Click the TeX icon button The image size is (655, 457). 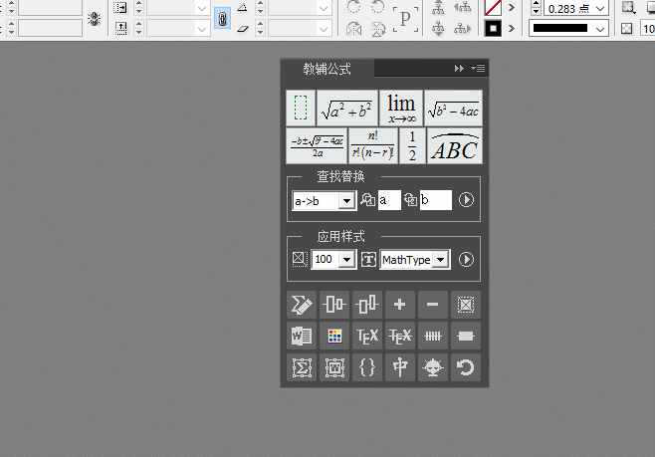(367, 336)
